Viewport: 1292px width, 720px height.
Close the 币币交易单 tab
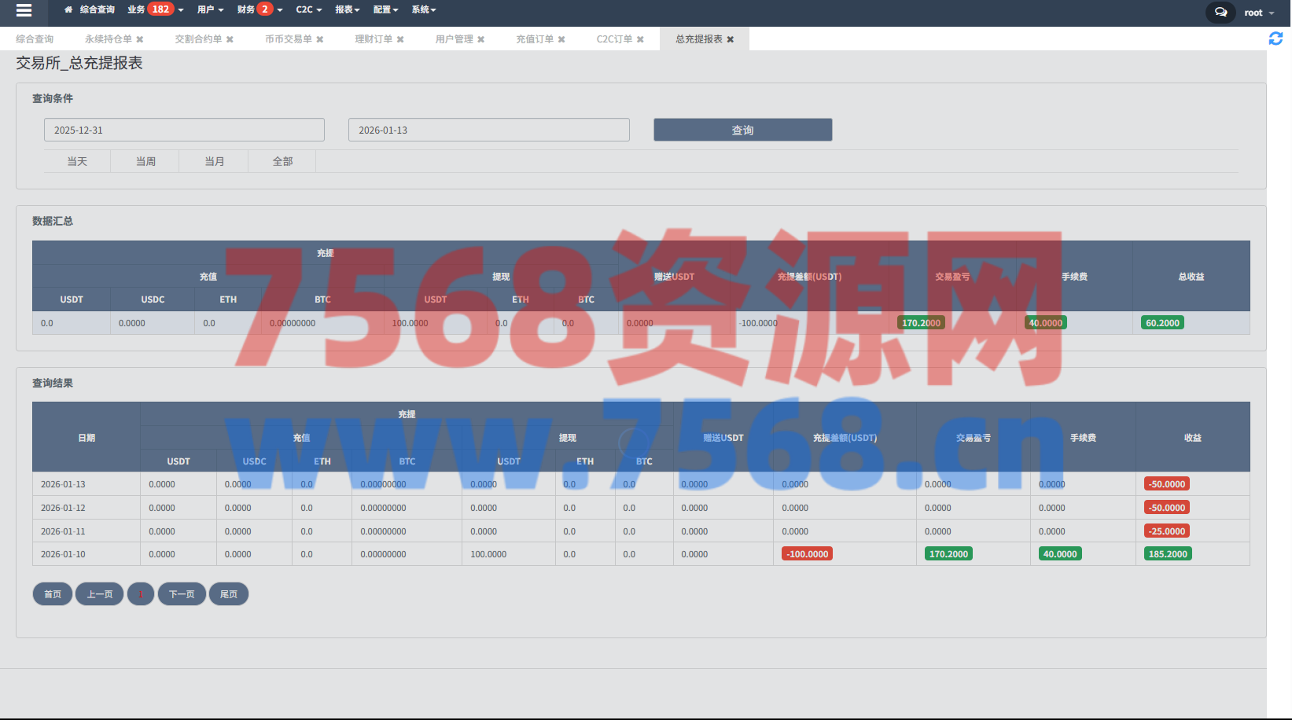[x=320, y=39]
